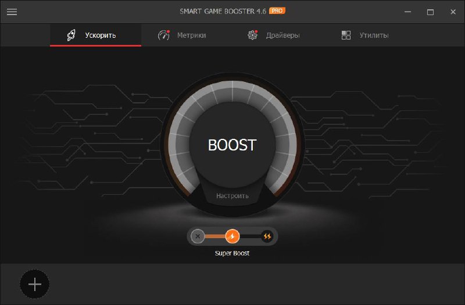Click the Super Boost label
Screen dimensions: 465x305
point(232,253)
